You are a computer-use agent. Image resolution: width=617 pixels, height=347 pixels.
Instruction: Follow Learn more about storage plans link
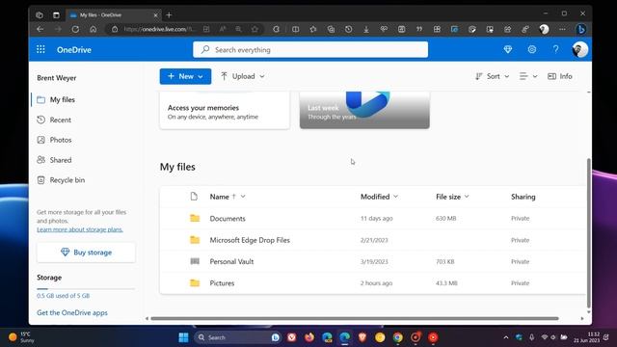80,229
